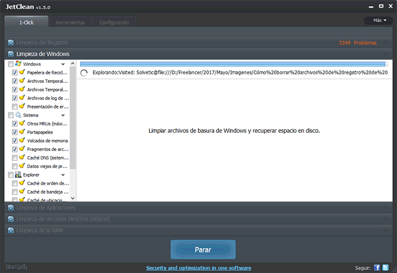Click the scan progress bar
Screen dimensions: 397x273
click(x=234, y=64)
